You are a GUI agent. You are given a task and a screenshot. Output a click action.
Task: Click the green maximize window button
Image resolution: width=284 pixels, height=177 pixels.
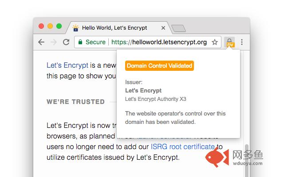pyautogui.click(x=59, y=26)
